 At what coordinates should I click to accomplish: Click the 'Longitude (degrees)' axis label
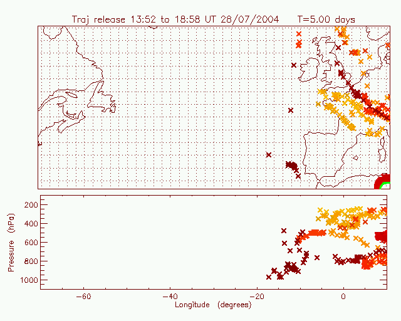click(x=213, y=305)
